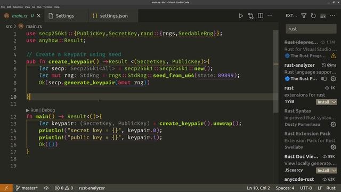The width and height of the screenshot is (341, 192).
Task: Click the Debug code lens above main
Action: point(48,110)
